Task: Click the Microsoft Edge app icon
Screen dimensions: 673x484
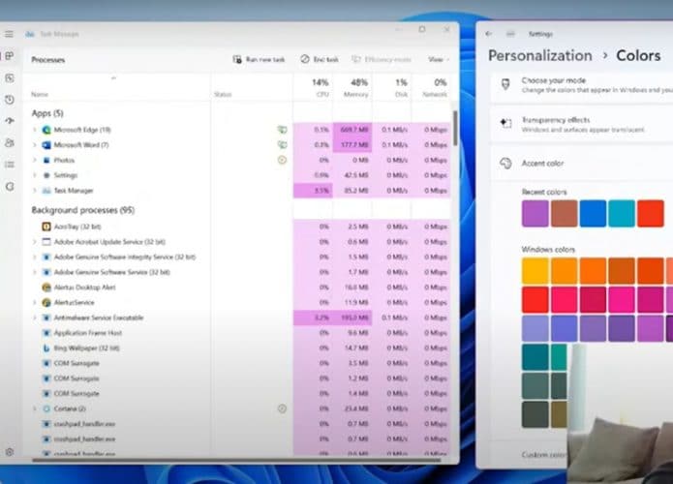Action: pos(46,130)
